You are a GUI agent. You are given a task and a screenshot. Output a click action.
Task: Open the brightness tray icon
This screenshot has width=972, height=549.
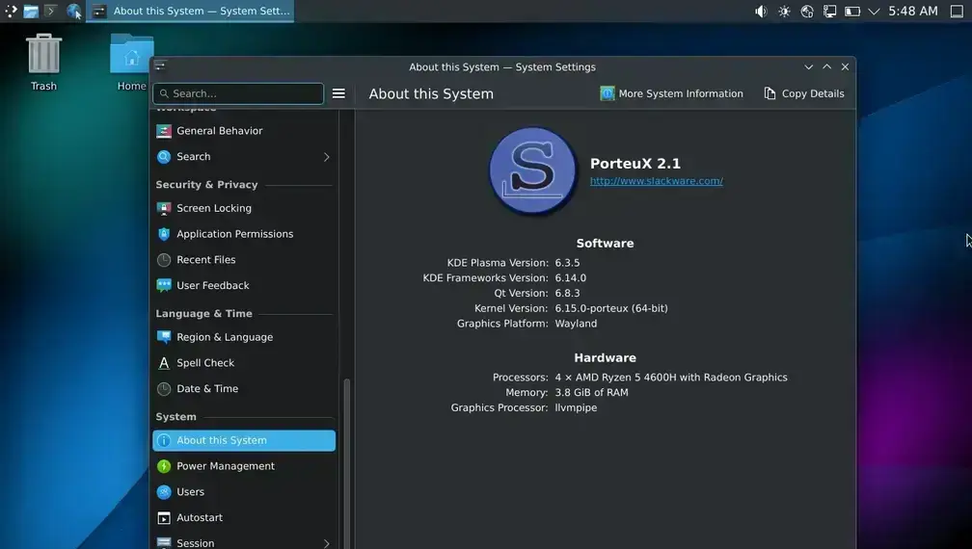(x=784, y=12)
